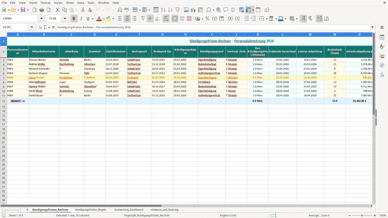
Task: Sort descending Z to A
Action: tap(170, 10)
